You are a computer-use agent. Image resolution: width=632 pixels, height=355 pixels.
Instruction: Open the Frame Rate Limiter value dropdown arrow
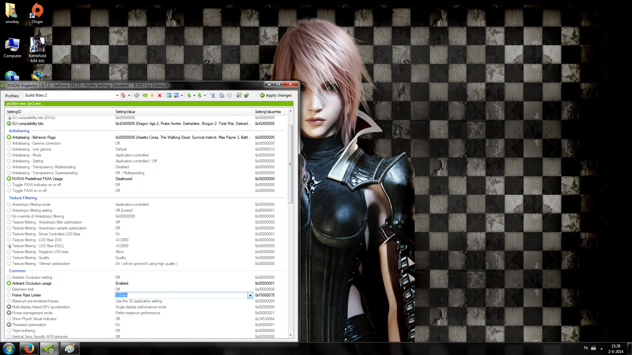(x=250, y=295)
